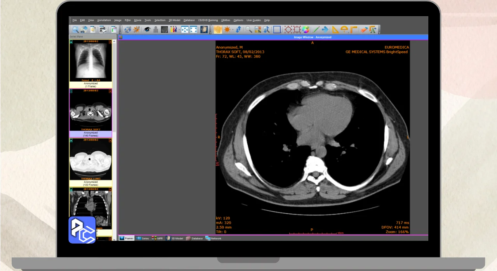
Task: Pick the green line measurement tool
Action: click(316, 29)
